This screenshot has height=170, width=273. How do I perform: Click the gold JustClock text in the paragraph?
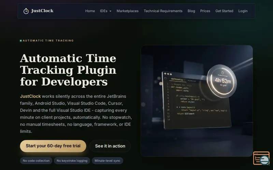[x=30, y=96]
